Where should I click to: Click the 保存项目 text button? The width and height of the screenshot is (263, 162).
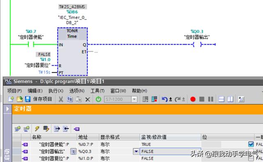(42, 99)
